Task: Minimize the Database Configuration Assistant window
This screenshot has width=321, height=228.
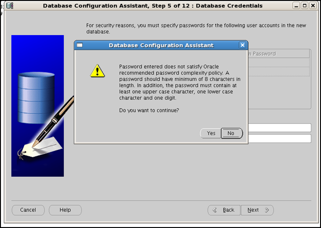Action: pos(296,6)
